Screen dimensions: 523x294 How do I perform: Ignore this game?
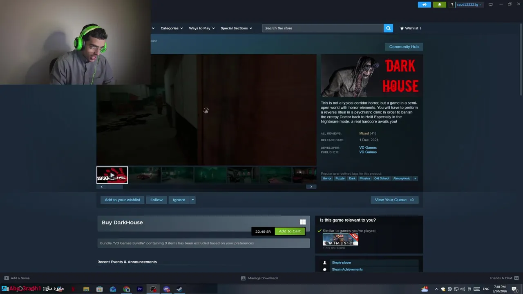coord(179,200)
